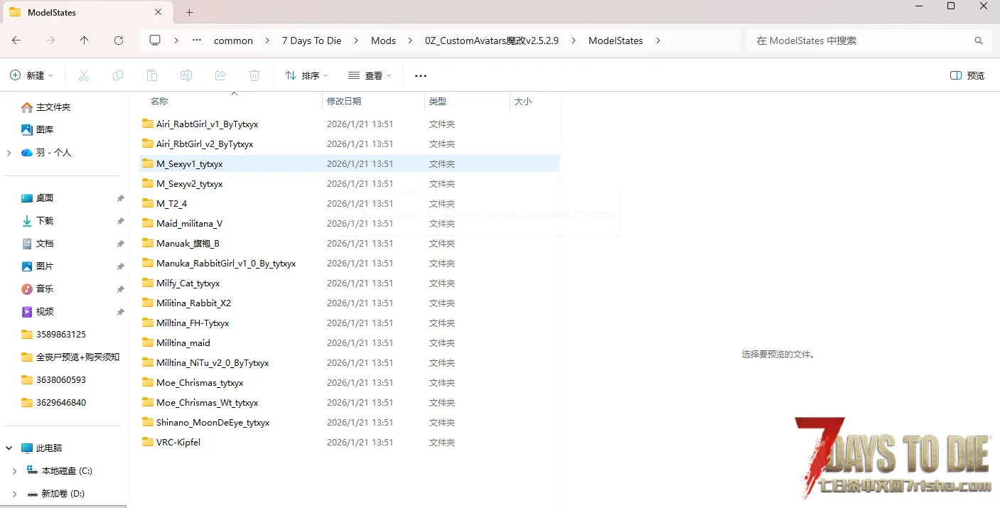Image resolution: width=1000 pixels, height=508 pixels.
Task: Click the Cut scissors icon in toolbar
Action: pyautogui.click(x=84, y=75)
